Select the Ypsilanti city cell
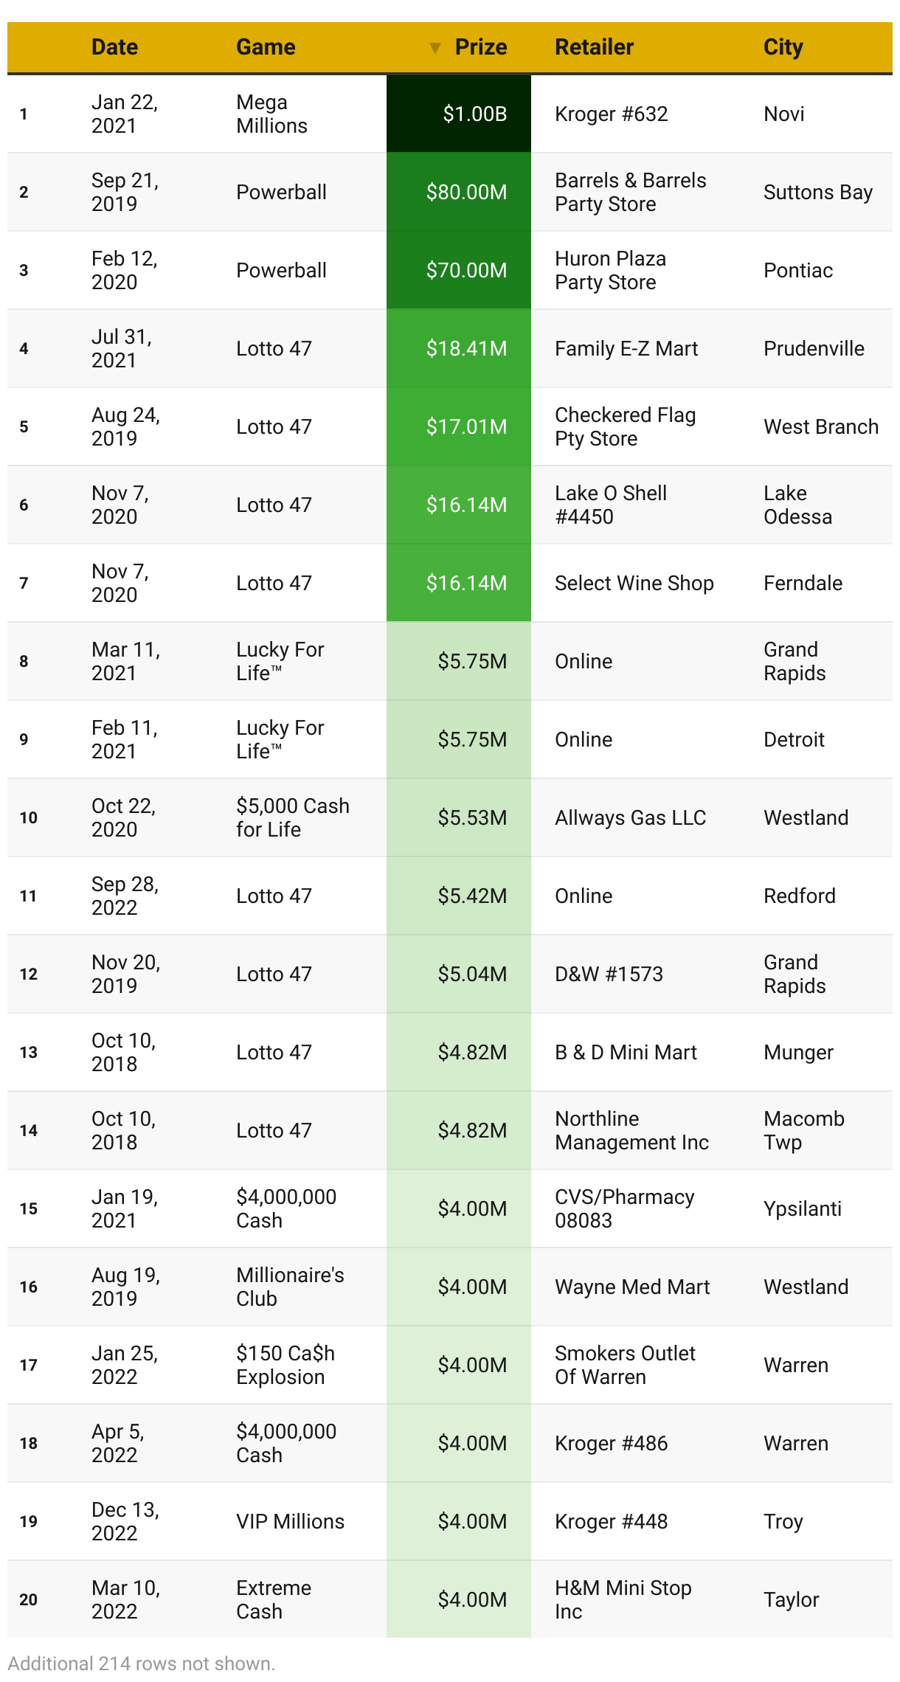This screenshot has width=900, height=1682. click(x=802, y=1209)
